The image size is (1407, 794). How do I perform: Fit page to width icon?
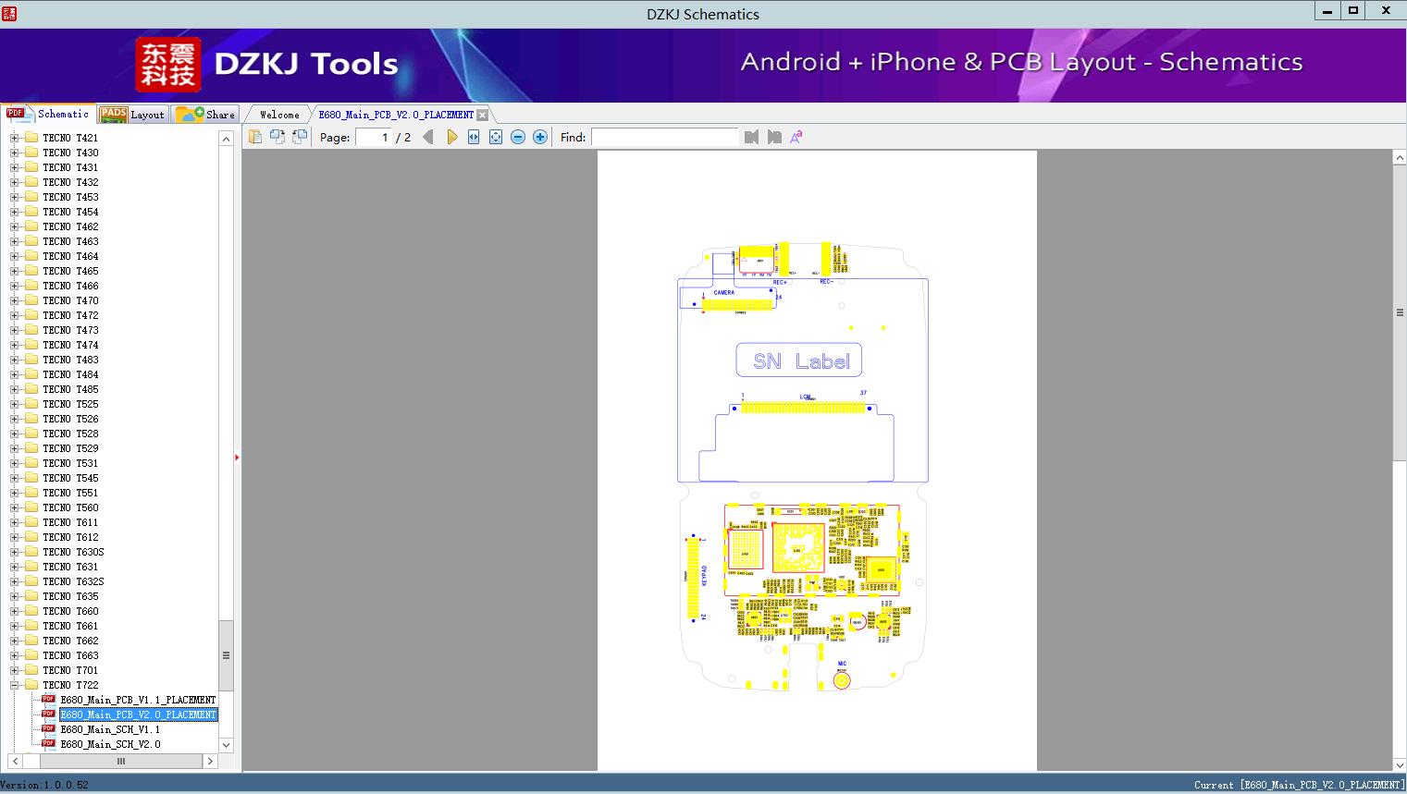[474, 137]
